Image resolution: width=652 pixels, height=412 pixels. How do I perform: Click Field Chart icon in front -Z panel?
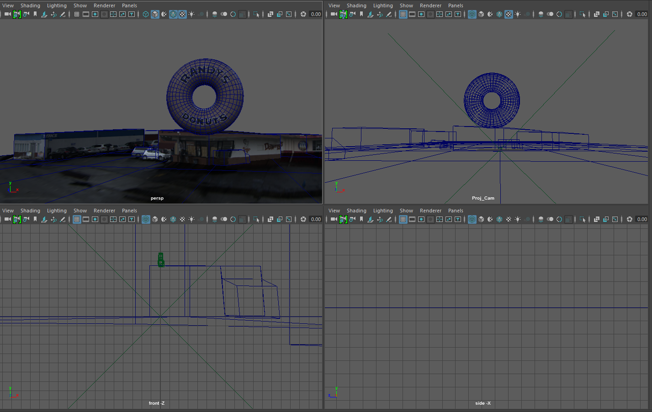point(113,219)
